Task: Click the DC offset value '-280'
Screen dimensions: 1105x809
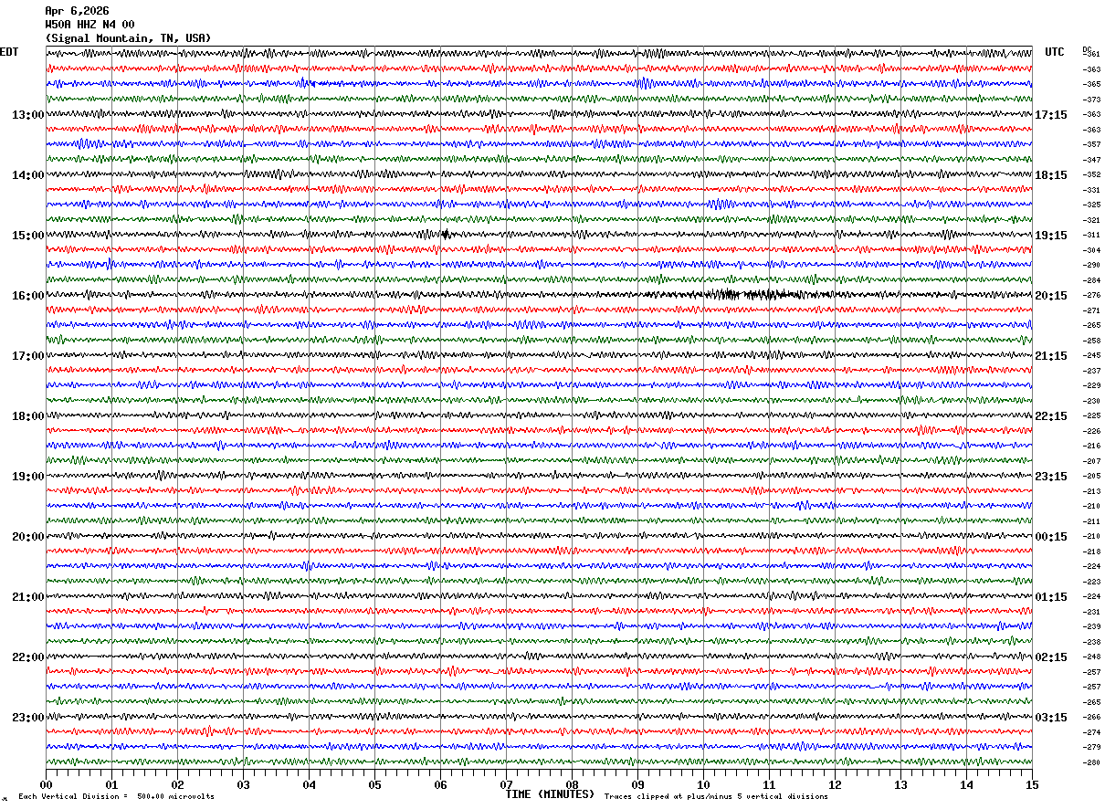Action: 1091,762
